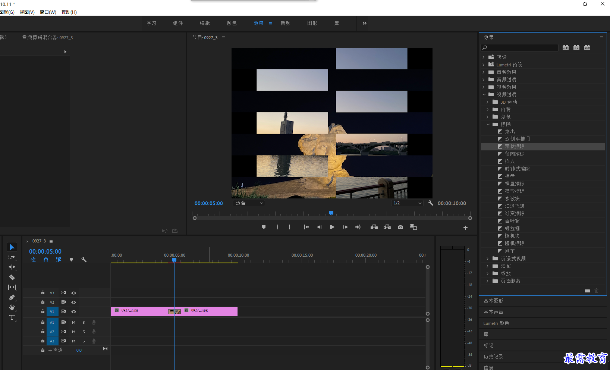Open the 窗口(W) menu
The image size is (610, 370).
click(x=48, y=12)
